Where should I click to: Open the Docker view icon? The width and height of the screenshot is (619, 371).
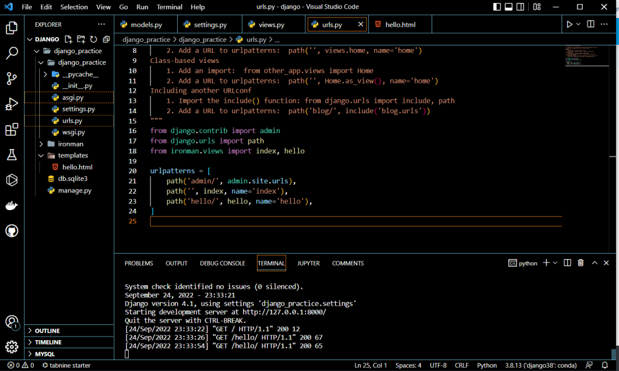click(11, 206)
